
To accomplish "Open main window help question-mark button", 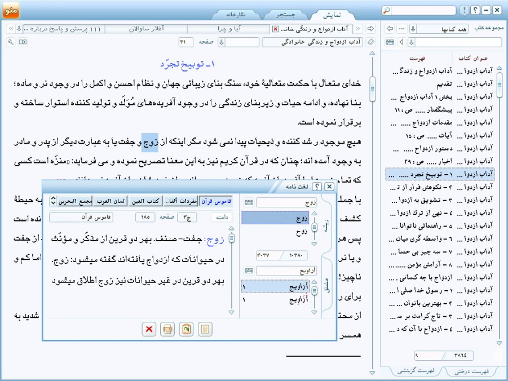I will click(475, 10).
